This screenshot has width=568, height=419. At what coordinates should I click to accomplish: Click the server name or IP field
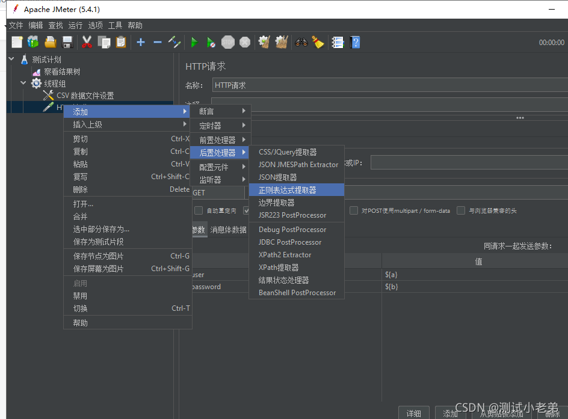[469, 162]
